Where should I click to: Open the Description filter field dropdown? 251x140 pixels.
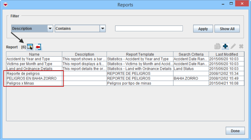click(50, 29)
